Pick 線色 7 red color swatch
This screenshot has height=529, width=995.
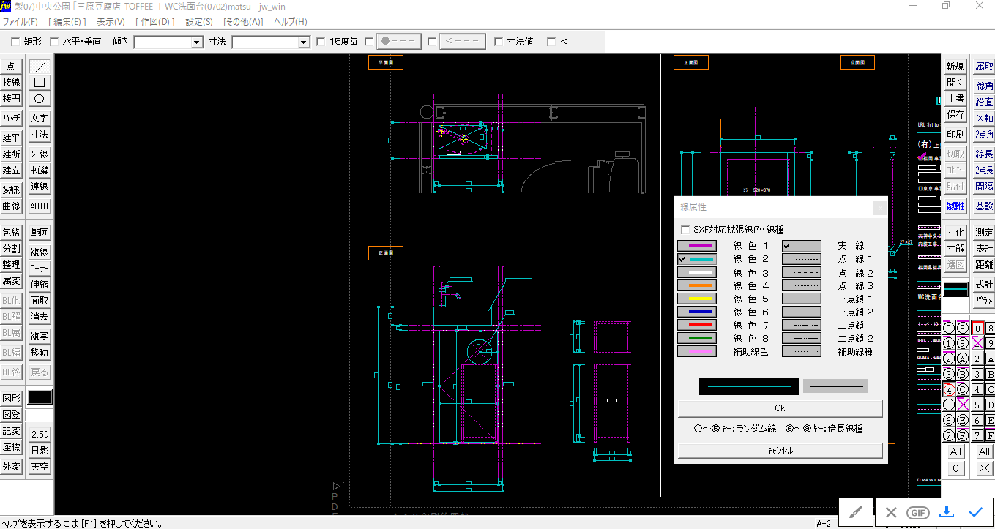(x=696, y=325)
